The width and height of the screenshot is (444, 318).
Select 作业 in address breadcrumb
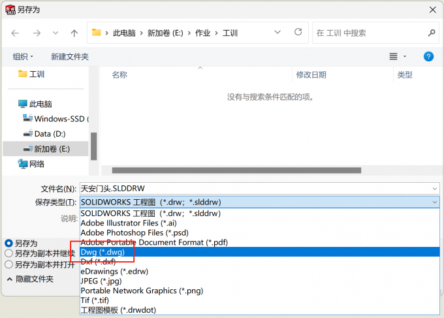(203, 33)
